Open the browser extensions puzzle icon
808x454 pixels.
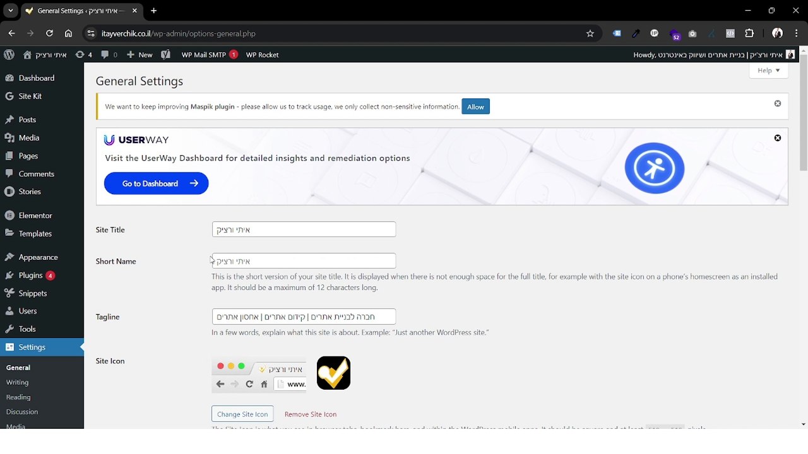click(x=749, y=33)
